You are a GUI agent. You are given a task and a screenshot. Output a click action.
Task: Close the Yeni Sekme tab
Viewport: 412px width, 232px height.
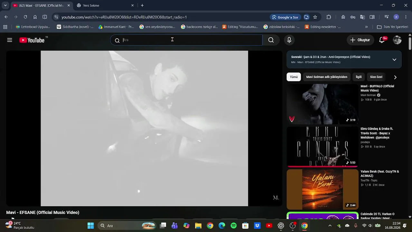point(132,5)
